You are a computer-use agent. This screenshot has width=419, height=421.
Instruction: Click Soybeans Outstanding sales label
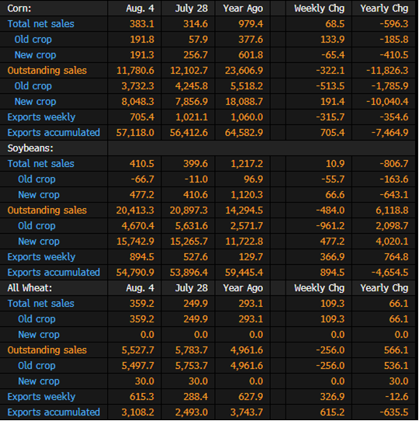tap(47, 210)
